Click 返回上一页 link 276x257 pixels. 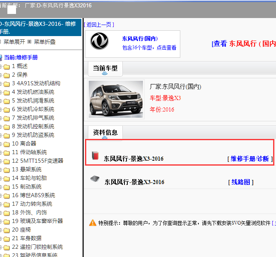coord(99,25)
